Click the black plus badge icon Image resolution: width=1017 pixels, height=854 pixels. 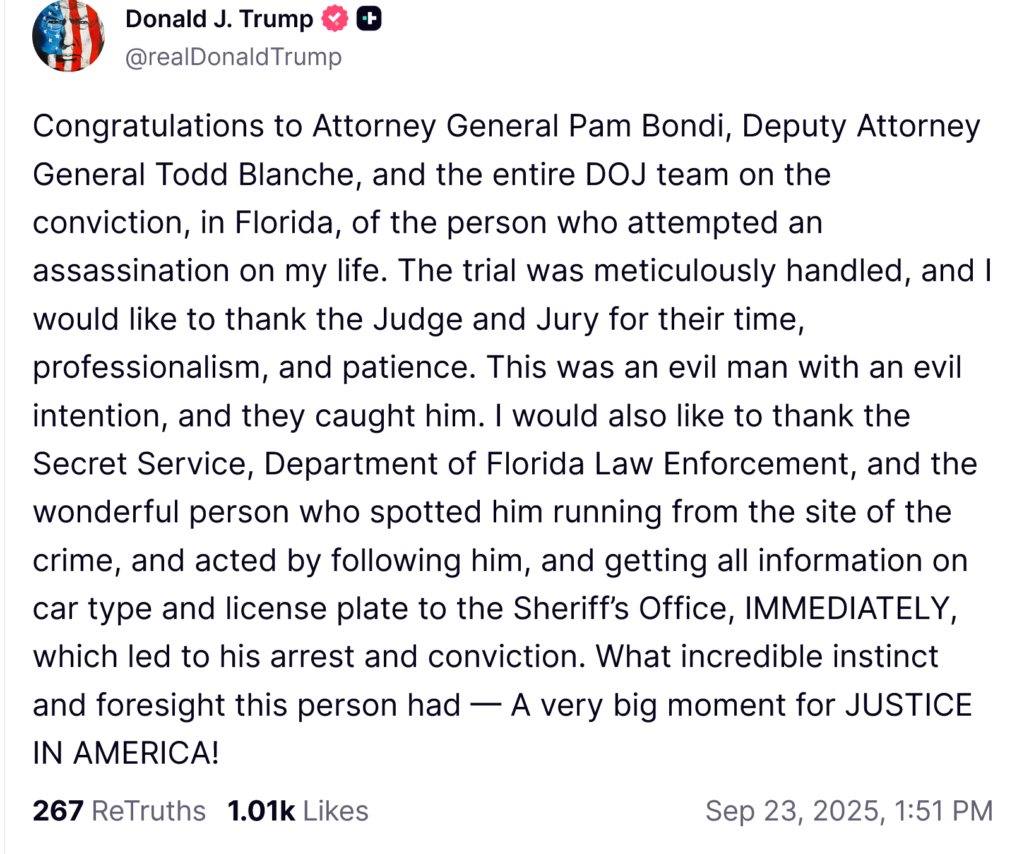[369, 18]
